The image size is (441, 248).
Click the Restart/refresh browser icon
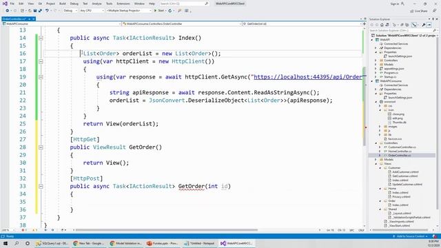(170, 11)
